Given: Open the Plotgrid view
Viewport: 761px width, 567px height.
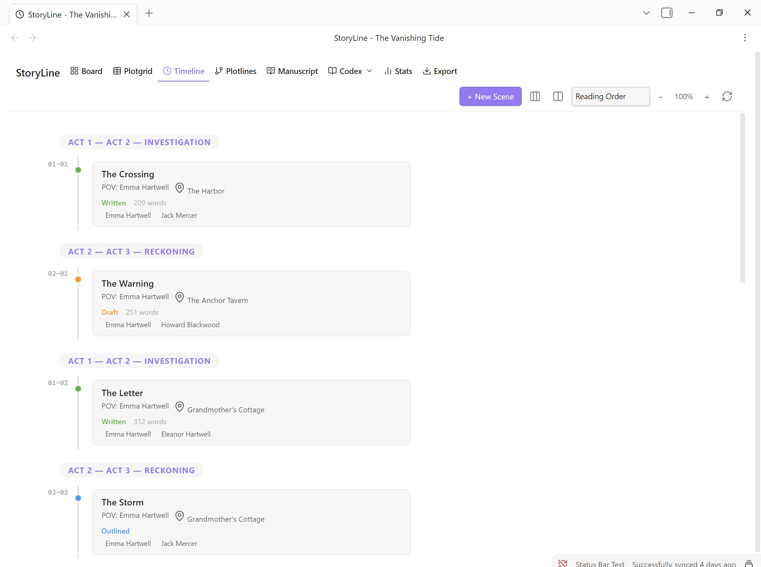Looking at the screenshot, I should click(x=132, y=71).
